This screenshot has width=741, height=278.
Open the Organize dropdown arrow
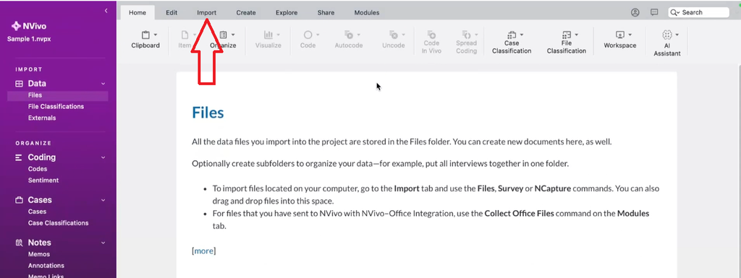pos(233,35)
